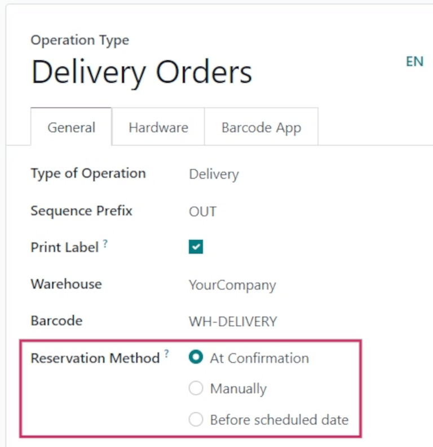Select the Manually reservation method
433x447 pixels.
click(x=196, y=388)
